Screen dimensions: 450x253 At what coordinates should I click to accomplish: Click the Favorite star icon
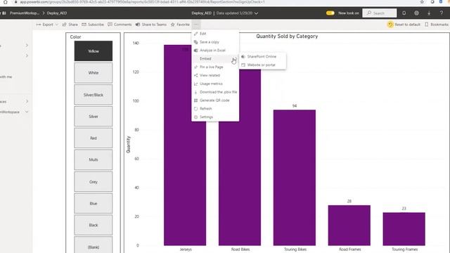pos(173,25)
